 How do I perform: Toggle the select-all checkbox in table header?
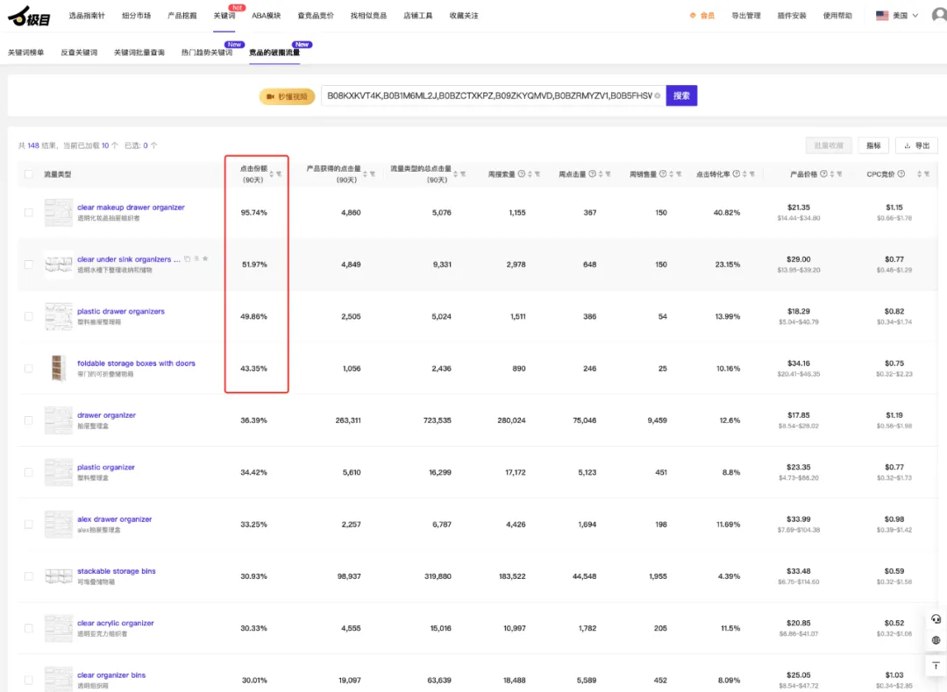tap(28, 174)
